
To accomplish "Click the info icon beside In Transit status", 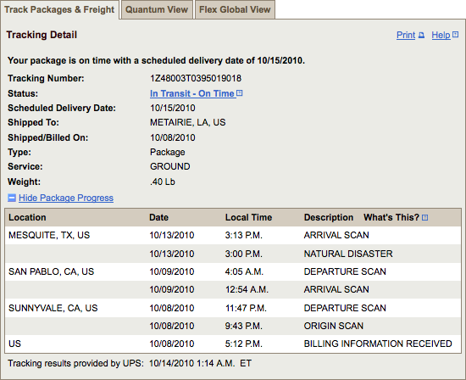I will pyautogui.click(x=240, y=93).
